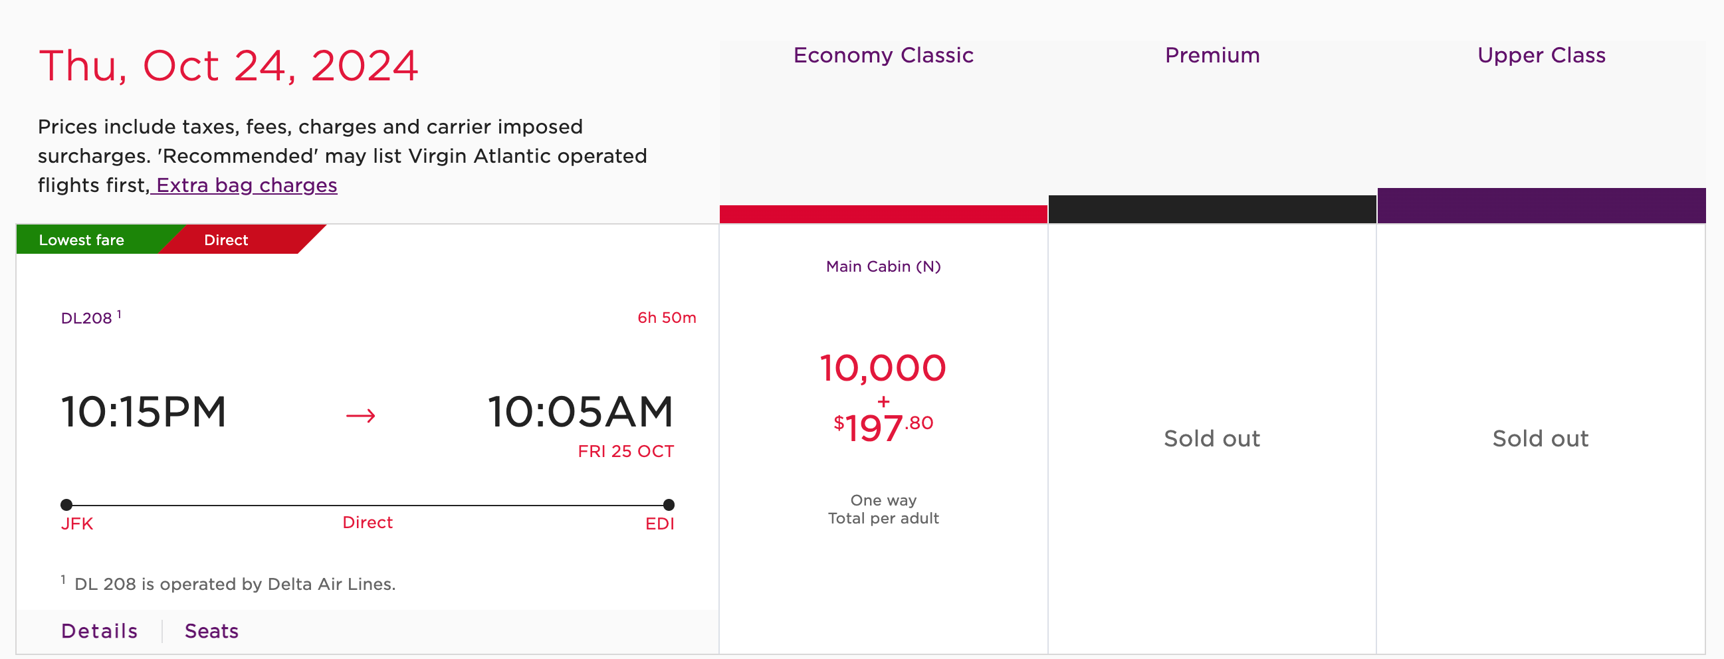
Task: Click the DL208 flight number
Action: (86, 318)
